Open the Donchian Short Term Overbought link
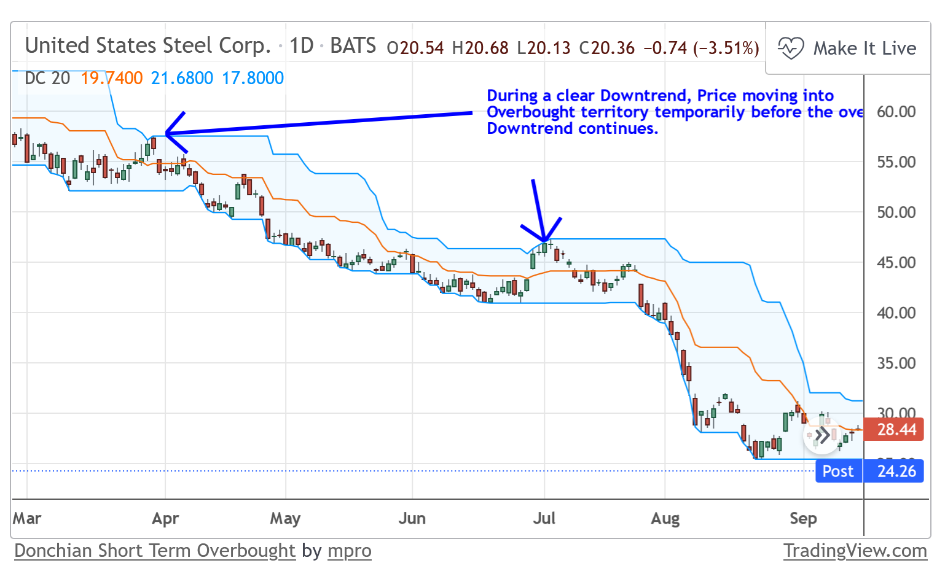 click(x=155, y=551)
